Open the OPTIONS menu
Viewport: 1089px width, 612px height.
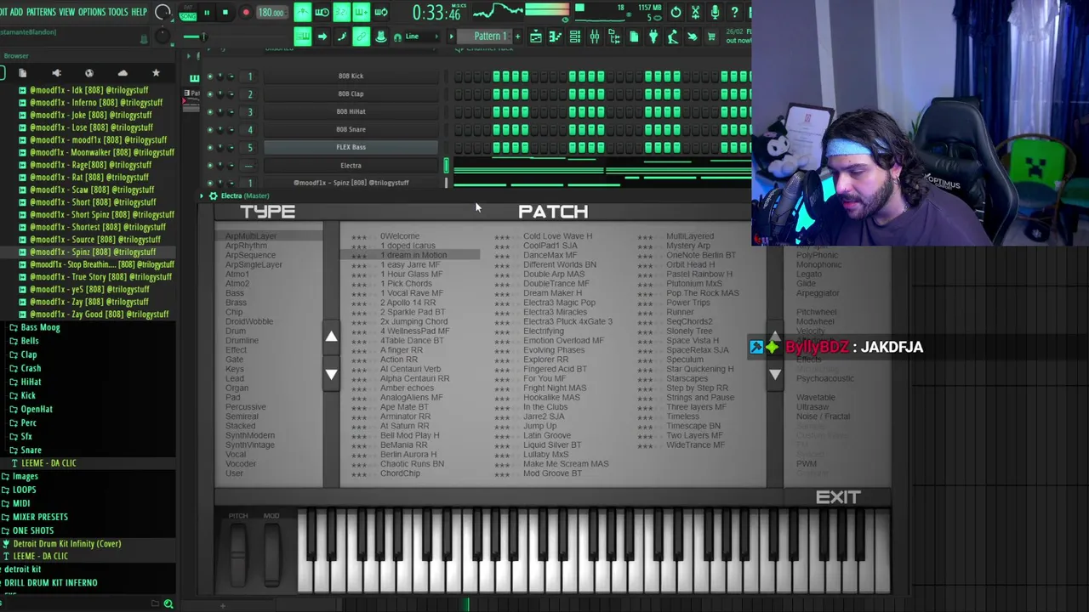91,12
